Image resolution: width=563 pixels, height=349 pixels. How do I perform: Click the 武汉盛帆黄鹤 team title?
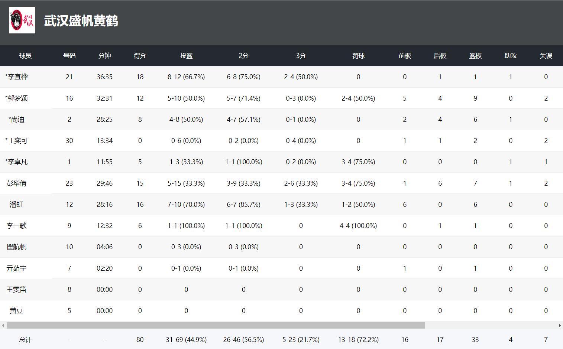(x=81, y=21)
